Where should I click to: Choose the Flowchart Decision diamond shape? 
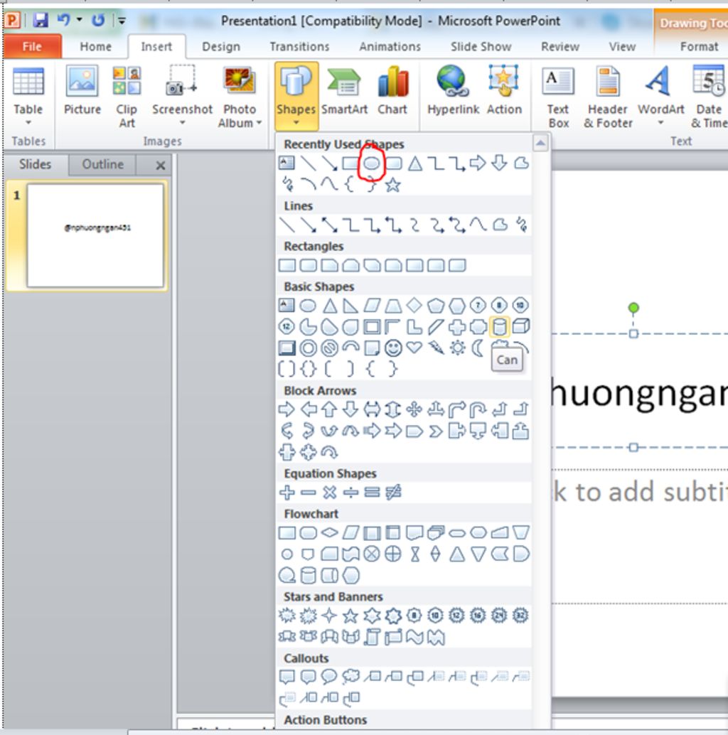pos(330,532)
